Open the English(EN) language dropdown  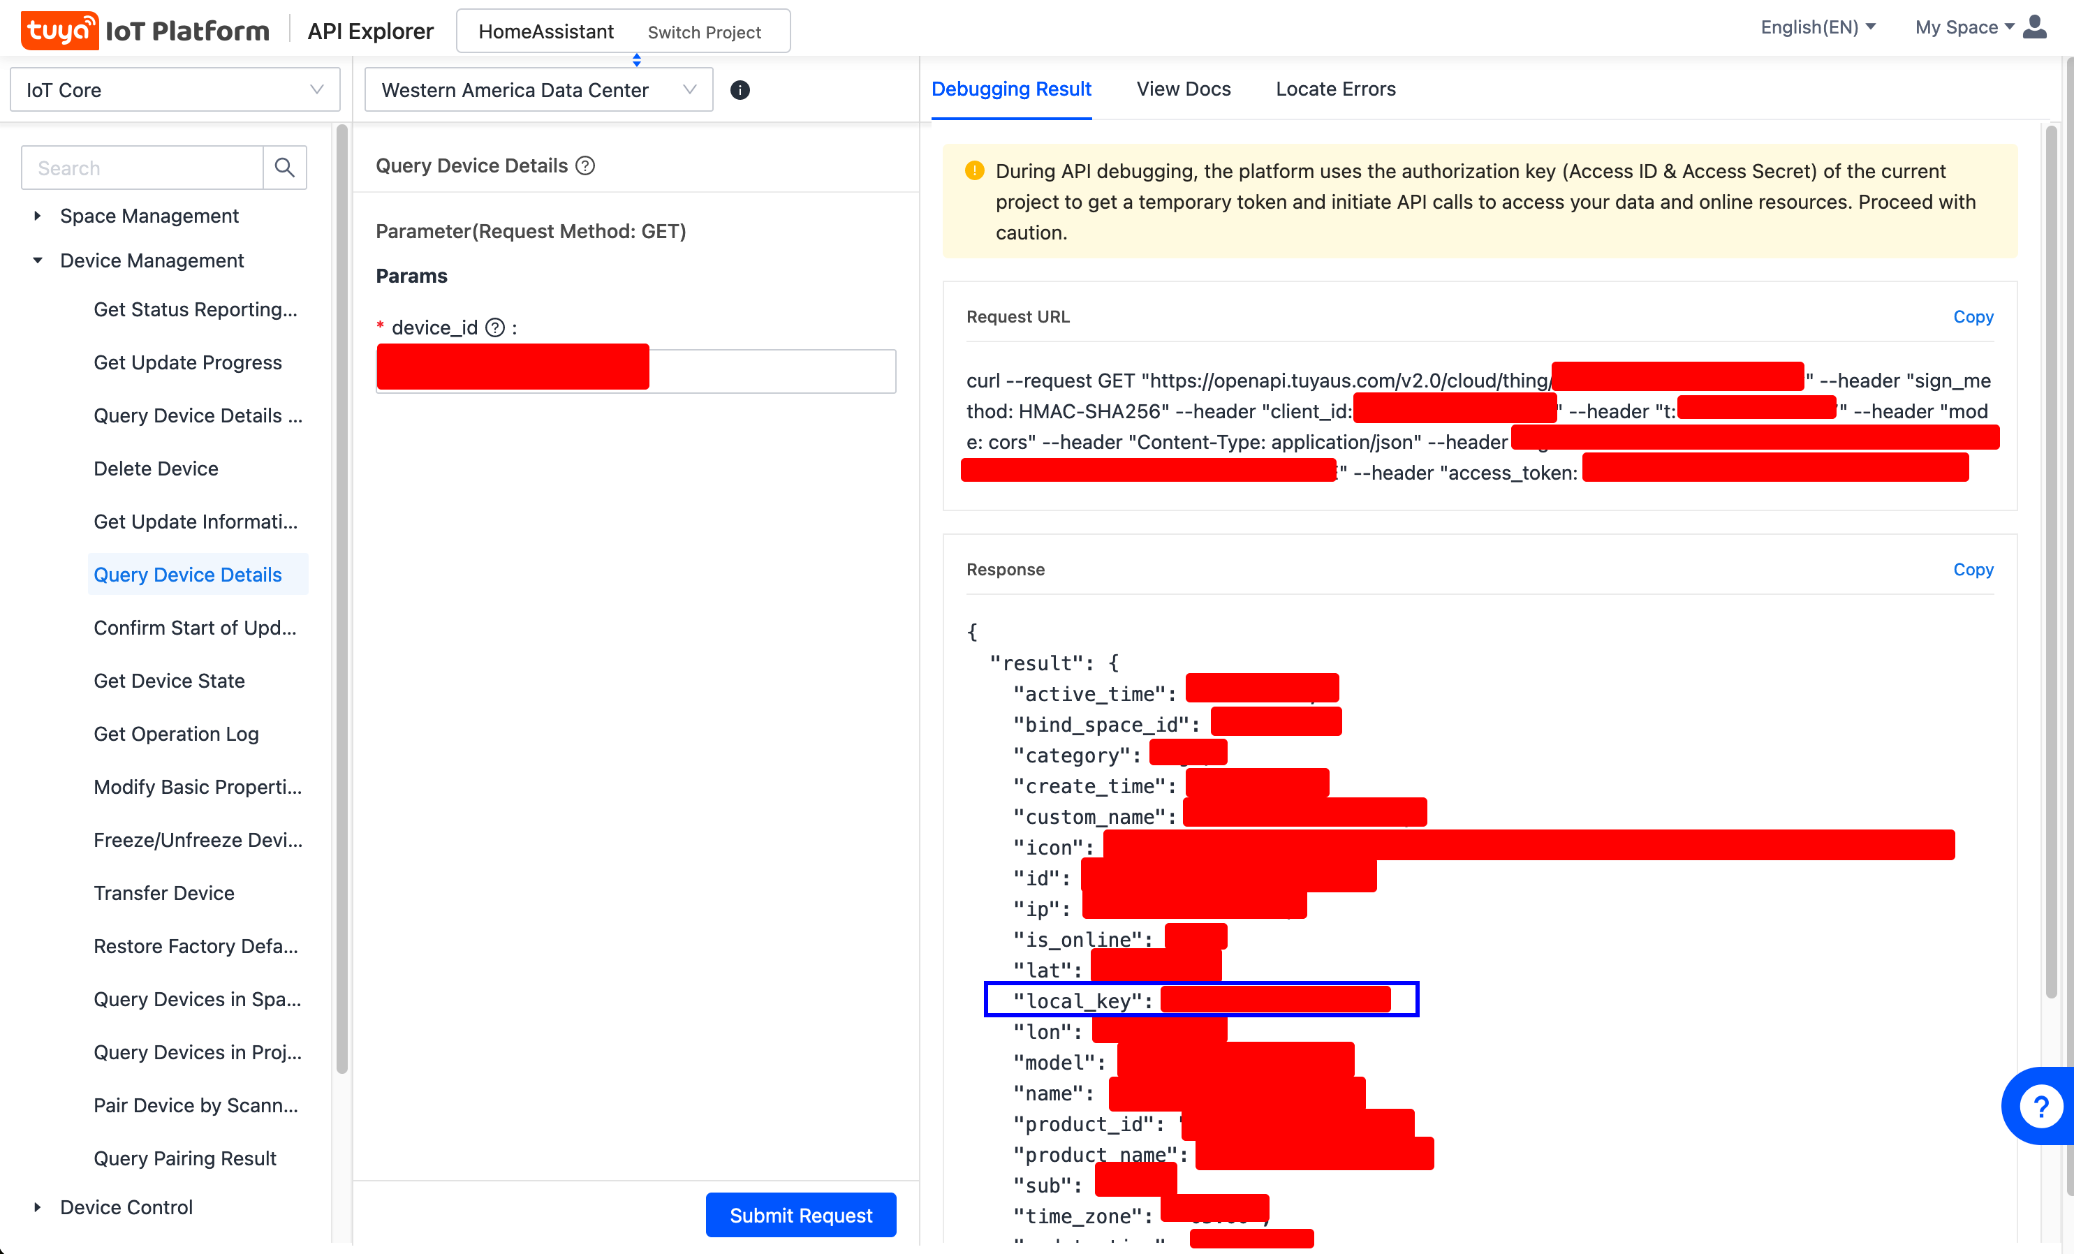point(1818,27)
